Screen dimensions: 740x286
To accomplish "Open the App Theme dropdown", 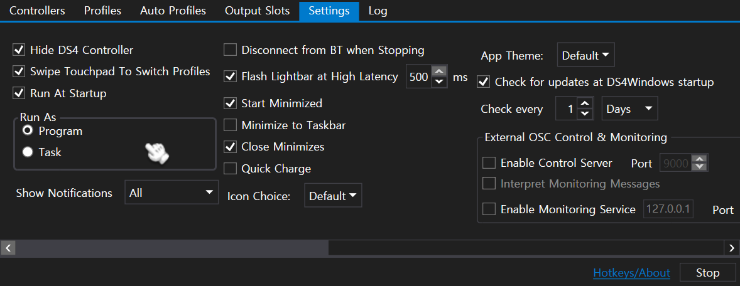I will tap(586, 55).
